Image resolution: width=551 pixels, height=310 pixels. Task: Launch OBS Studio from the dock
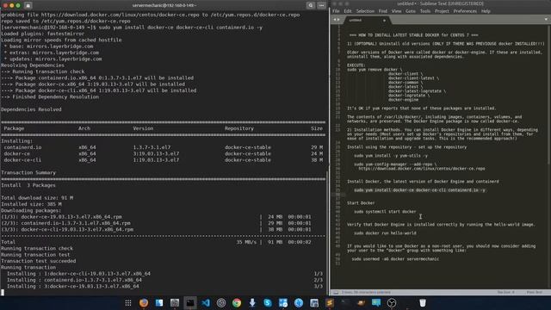click(392, 303)
